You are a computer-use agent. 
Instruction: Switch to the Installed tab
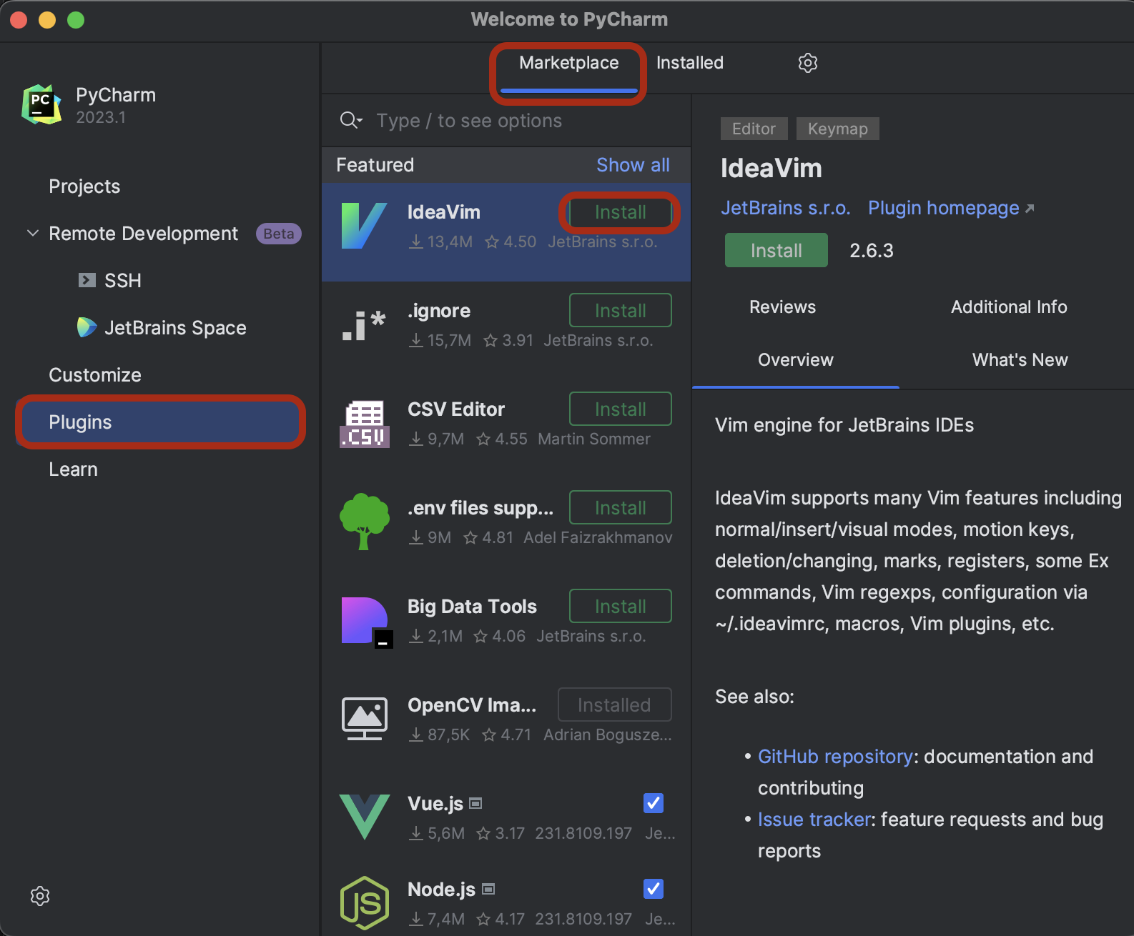[x=690, y=63]
